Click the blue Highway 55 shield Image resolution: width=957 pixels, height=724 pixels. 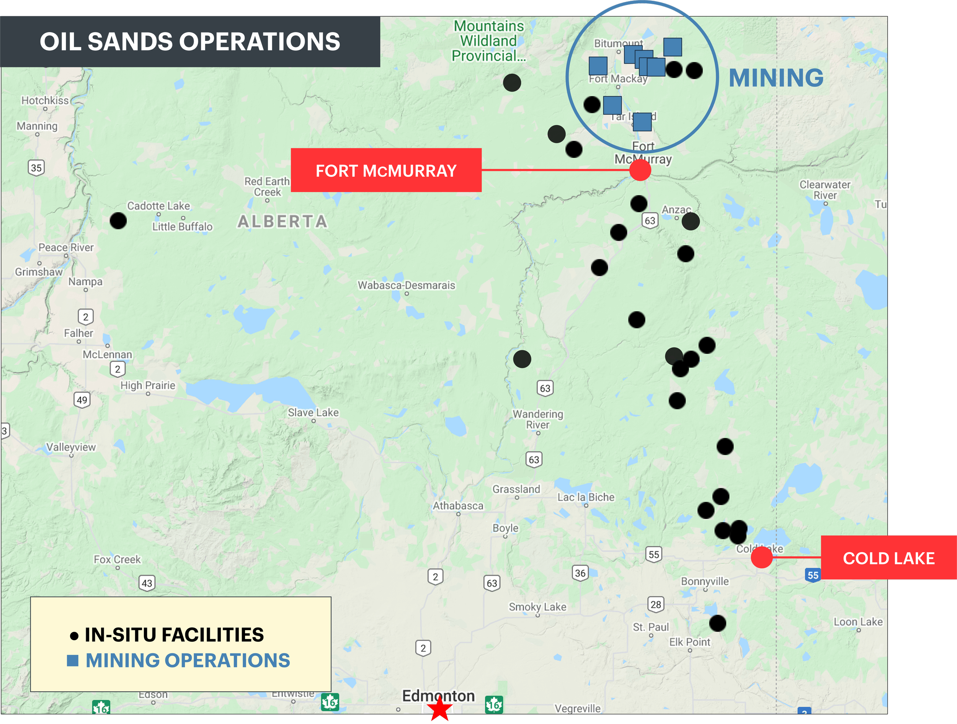point(813,575)
